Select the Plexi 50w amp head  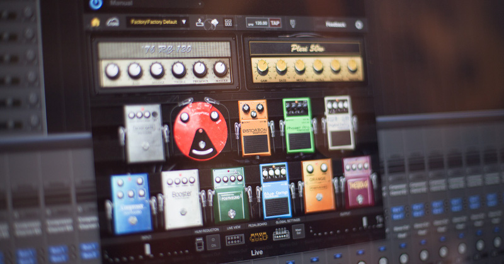click(x=306, y=62)
